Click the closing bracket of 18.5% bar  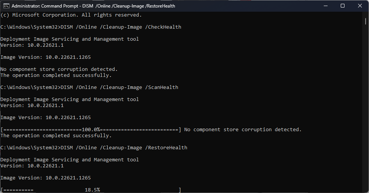click(180, 190)
